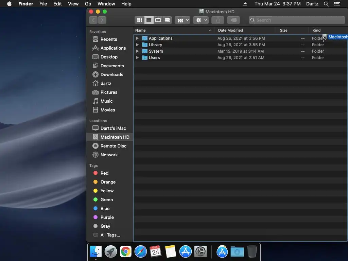This screenshot has height=261, width=348.
Task: Select the Users folder row
Action: click(241, 57)
